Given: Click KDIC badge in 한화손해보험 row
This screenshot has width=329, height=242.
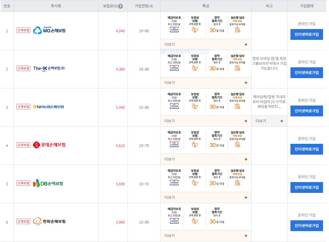Looking at the screenshot, I should [x=174, y=221].
